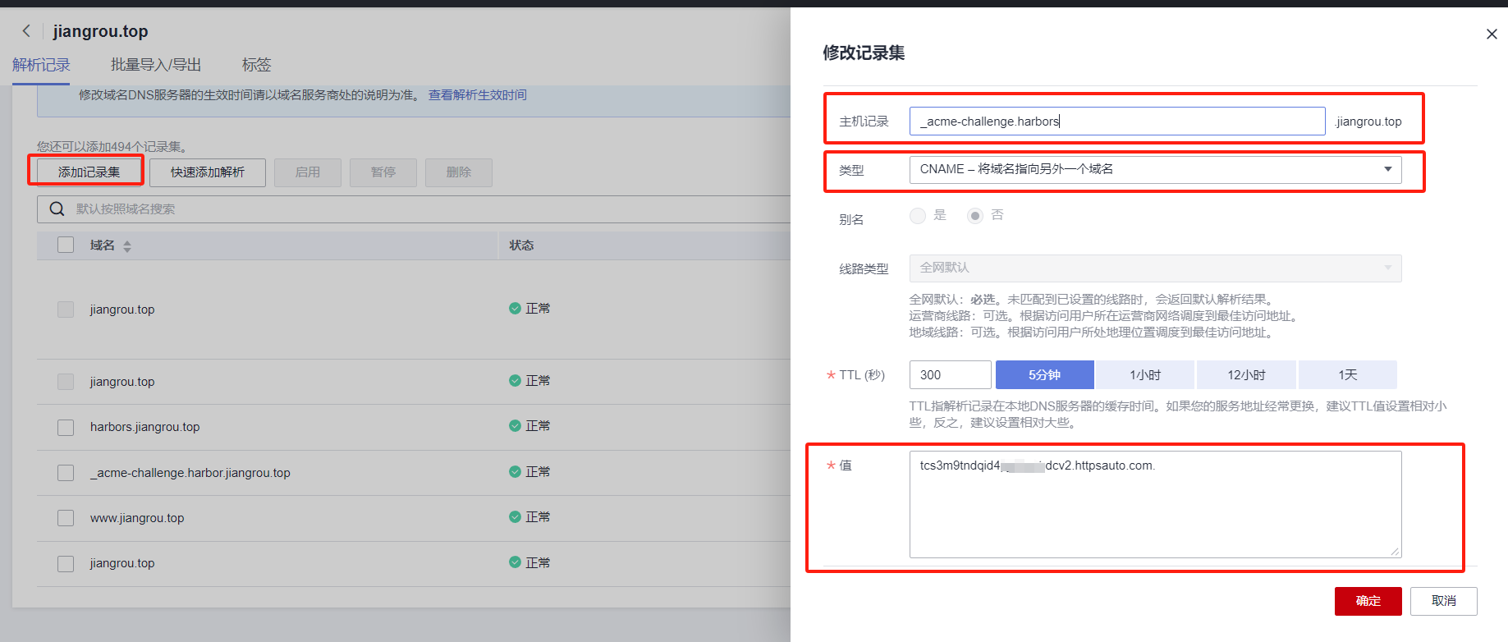Click the search magnifier icon
This screenshot has height=642, width=1508.
pyautogui.click(x=57, y=209)
